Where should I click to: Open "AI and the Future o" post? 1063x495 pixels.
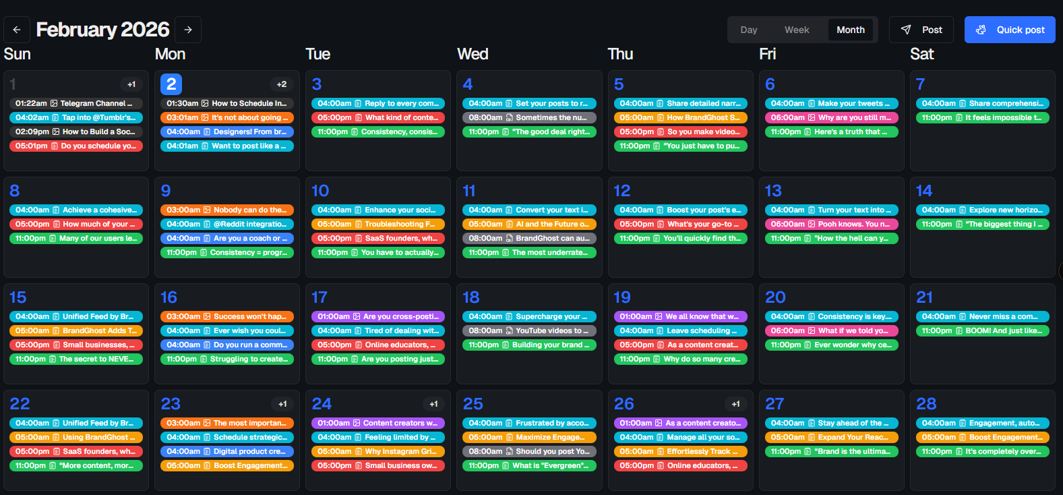pos(529,224)
